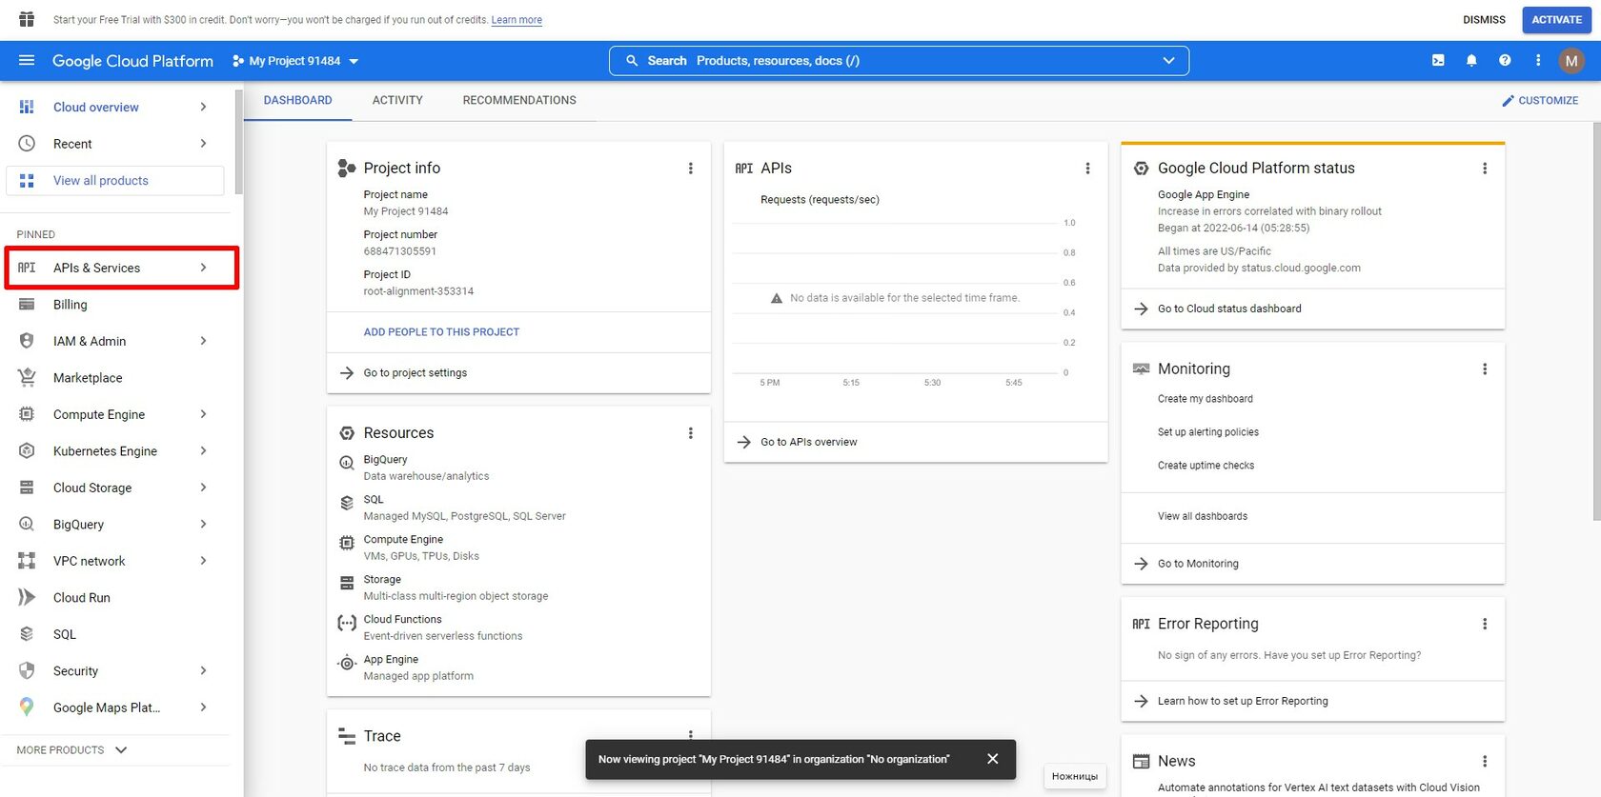Open the notifications bell
1601x797 pixels.
tap(1471, 60)
